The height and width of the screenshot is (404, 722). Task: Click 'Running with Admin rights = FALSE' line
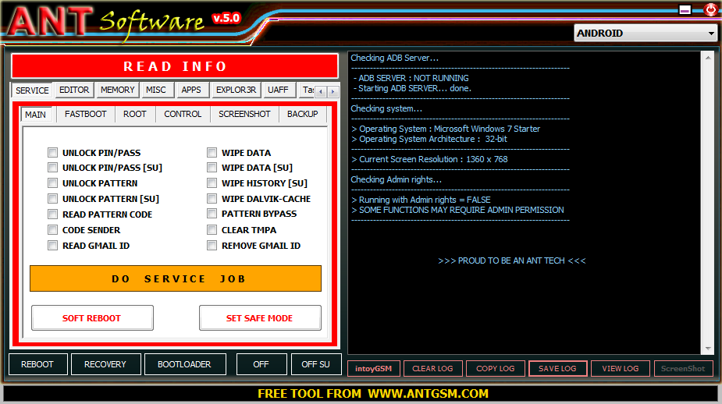click(x=421, y=200)
